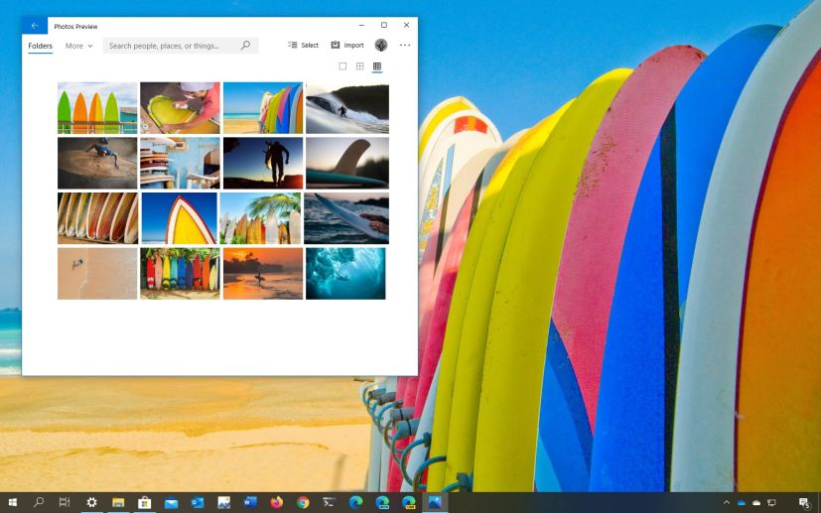Image resolution: width=821 pixels, height=513 pixels.
Task: Show hidden system tray icons chevron
Action: pos(727,502)
